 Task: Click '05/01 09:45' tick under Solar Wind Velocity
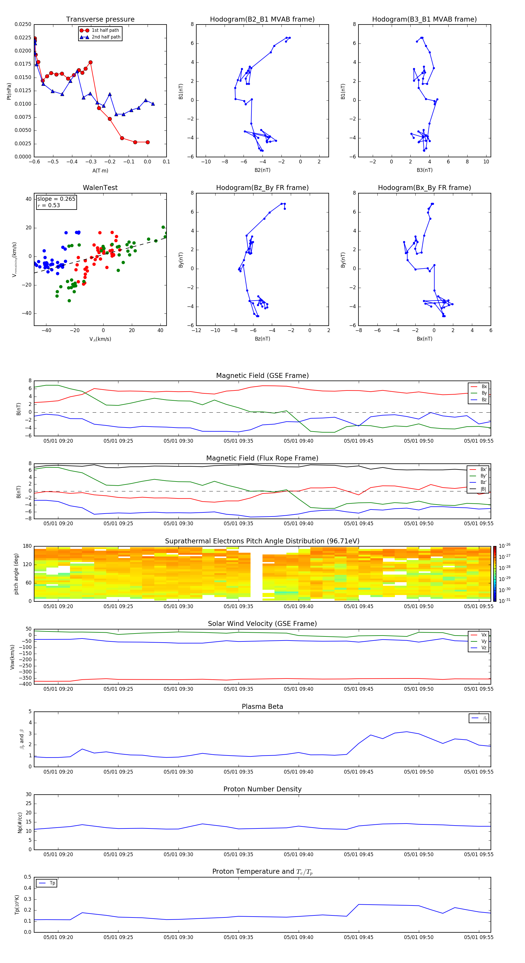[x=358, y=689]
